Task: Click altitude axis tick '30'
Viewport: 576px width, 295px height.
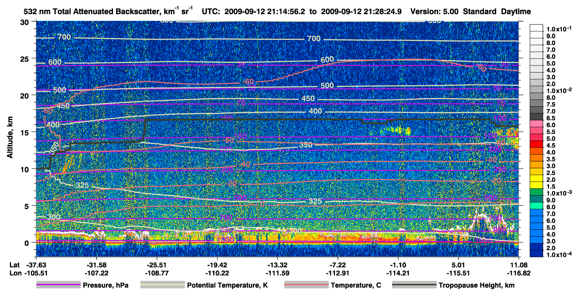Action: (x=26, y=22)
